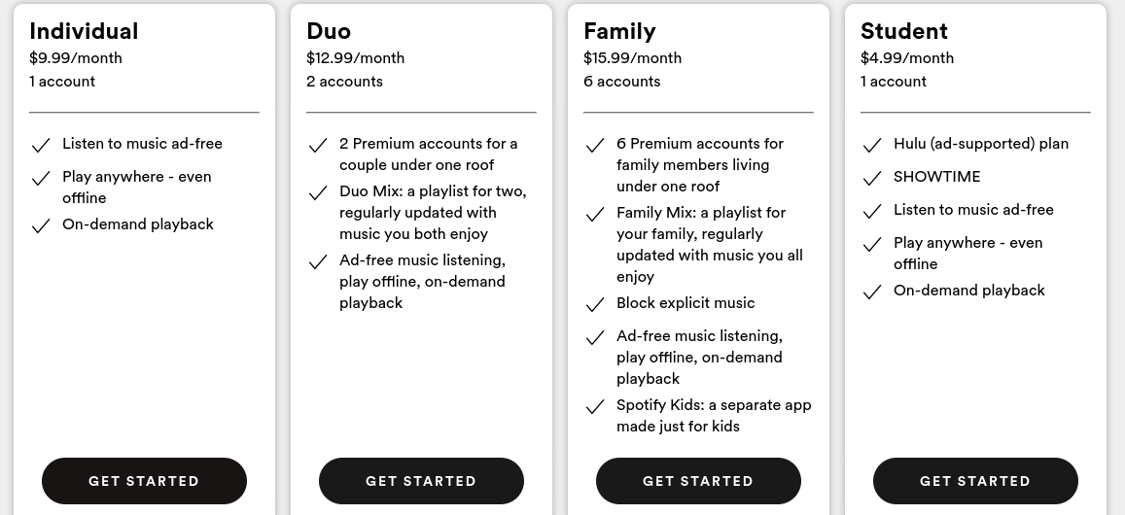Click Get Started under Individual plan
The image size is (1125, 515).
[144, 481]
